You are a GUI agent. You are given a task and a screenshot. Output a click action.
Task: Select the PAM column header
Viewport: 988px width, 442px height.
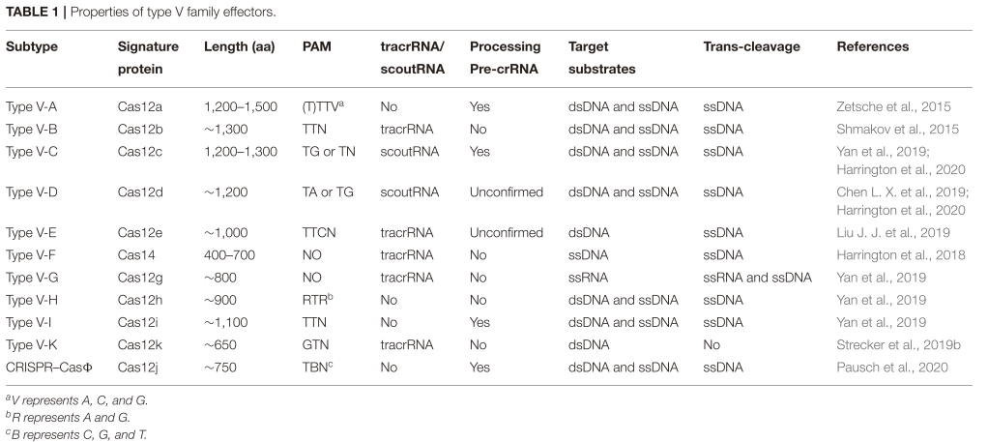pos(317,46)
